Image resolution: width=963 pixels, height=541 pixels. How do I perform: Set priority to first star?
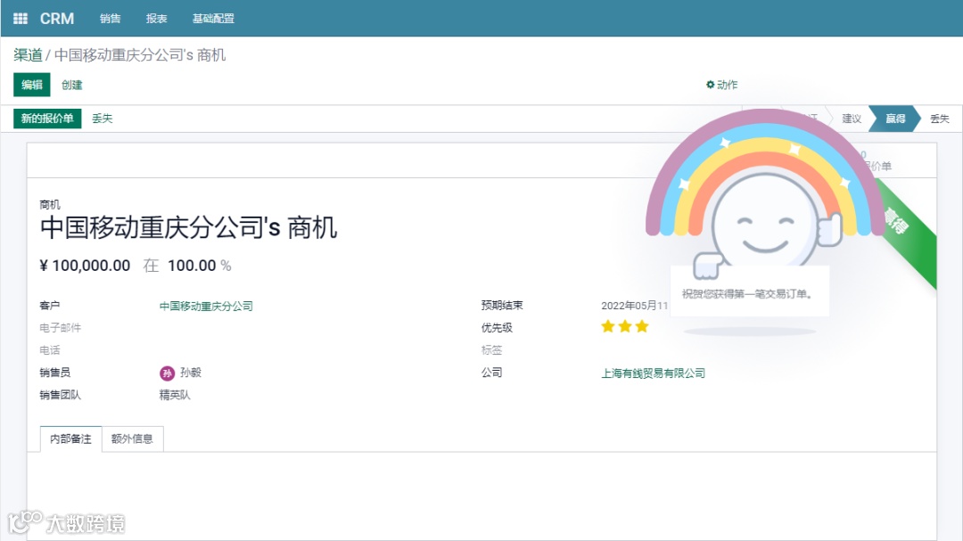coord(608,327)
